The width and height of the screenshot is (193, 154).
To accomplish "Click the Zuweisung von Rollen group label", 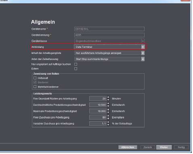I will pyautogui.click(x=46, y=74).
